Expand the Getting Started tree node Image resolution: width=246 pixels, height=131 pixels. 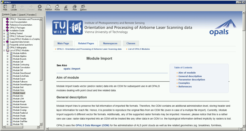coord(4,33)
